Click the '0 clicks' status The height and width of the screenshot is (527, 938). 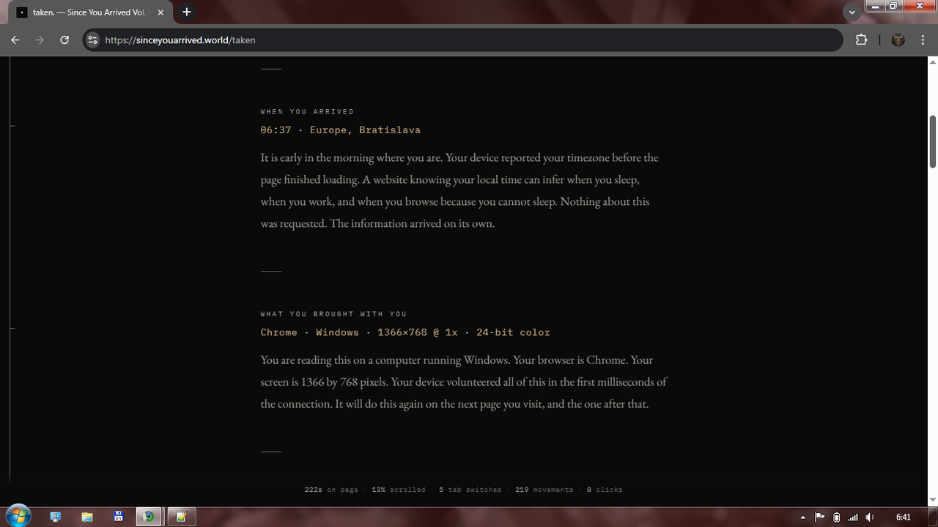coord(605,490)
